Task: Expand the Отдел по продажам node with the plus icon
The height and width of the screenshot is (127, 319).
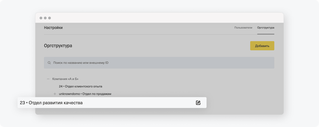Action: pos(55,94)
